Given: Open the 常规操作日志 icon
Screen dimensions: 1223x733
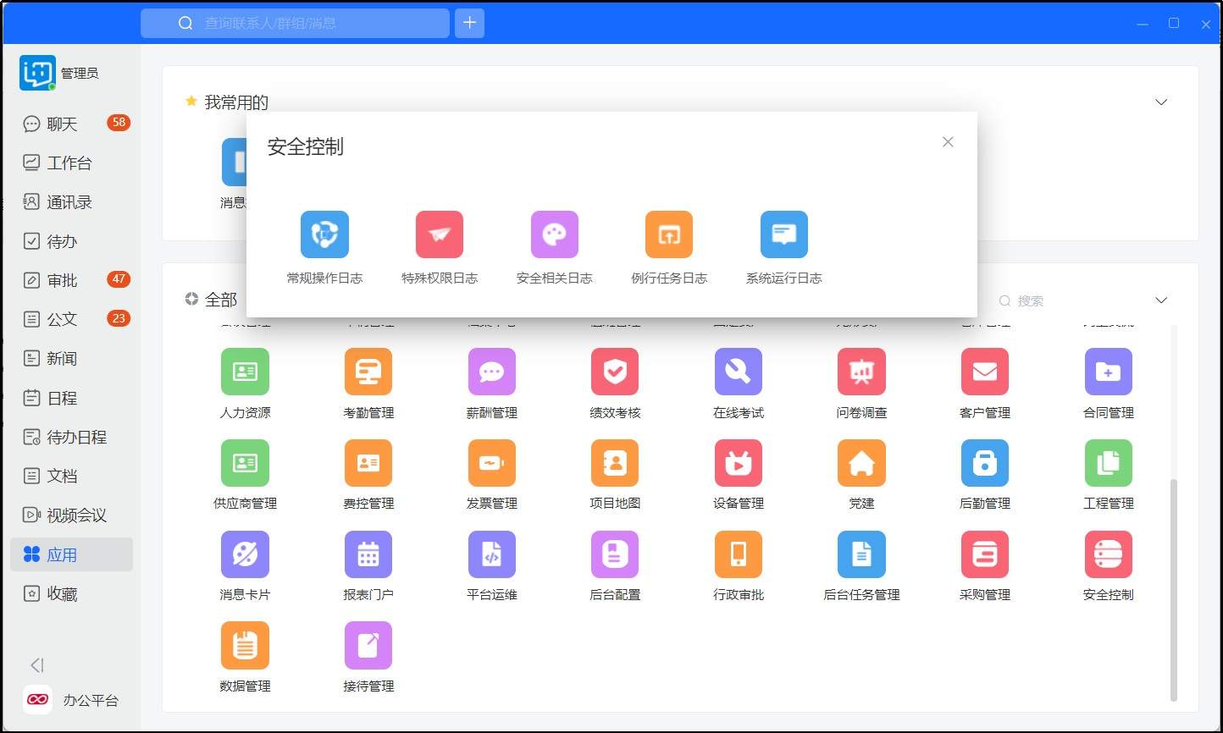Looking at the screenshot, I should point(324,235).
